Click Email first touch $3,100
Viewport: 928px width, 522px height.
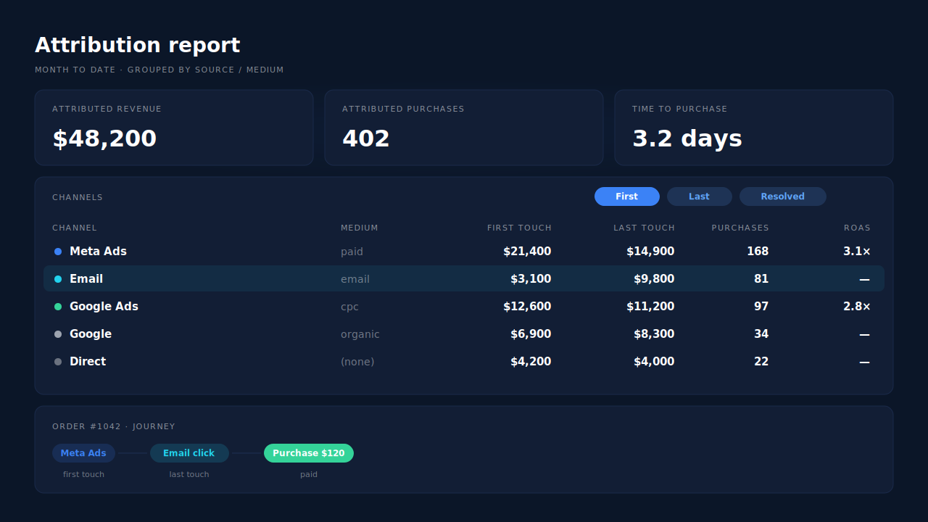pos(531,279)
